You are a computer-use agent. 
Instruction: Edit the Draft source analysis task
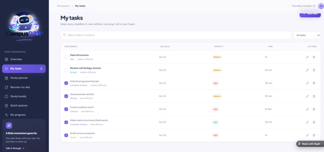(307, 135)
